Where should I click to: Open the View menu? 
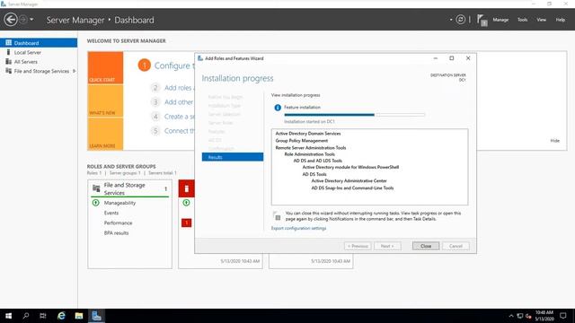coord(541,20)
